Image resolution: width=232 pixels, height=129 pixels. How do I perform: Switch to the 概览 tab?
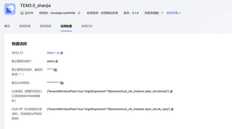pyautogui.click(x=7, y=26)
